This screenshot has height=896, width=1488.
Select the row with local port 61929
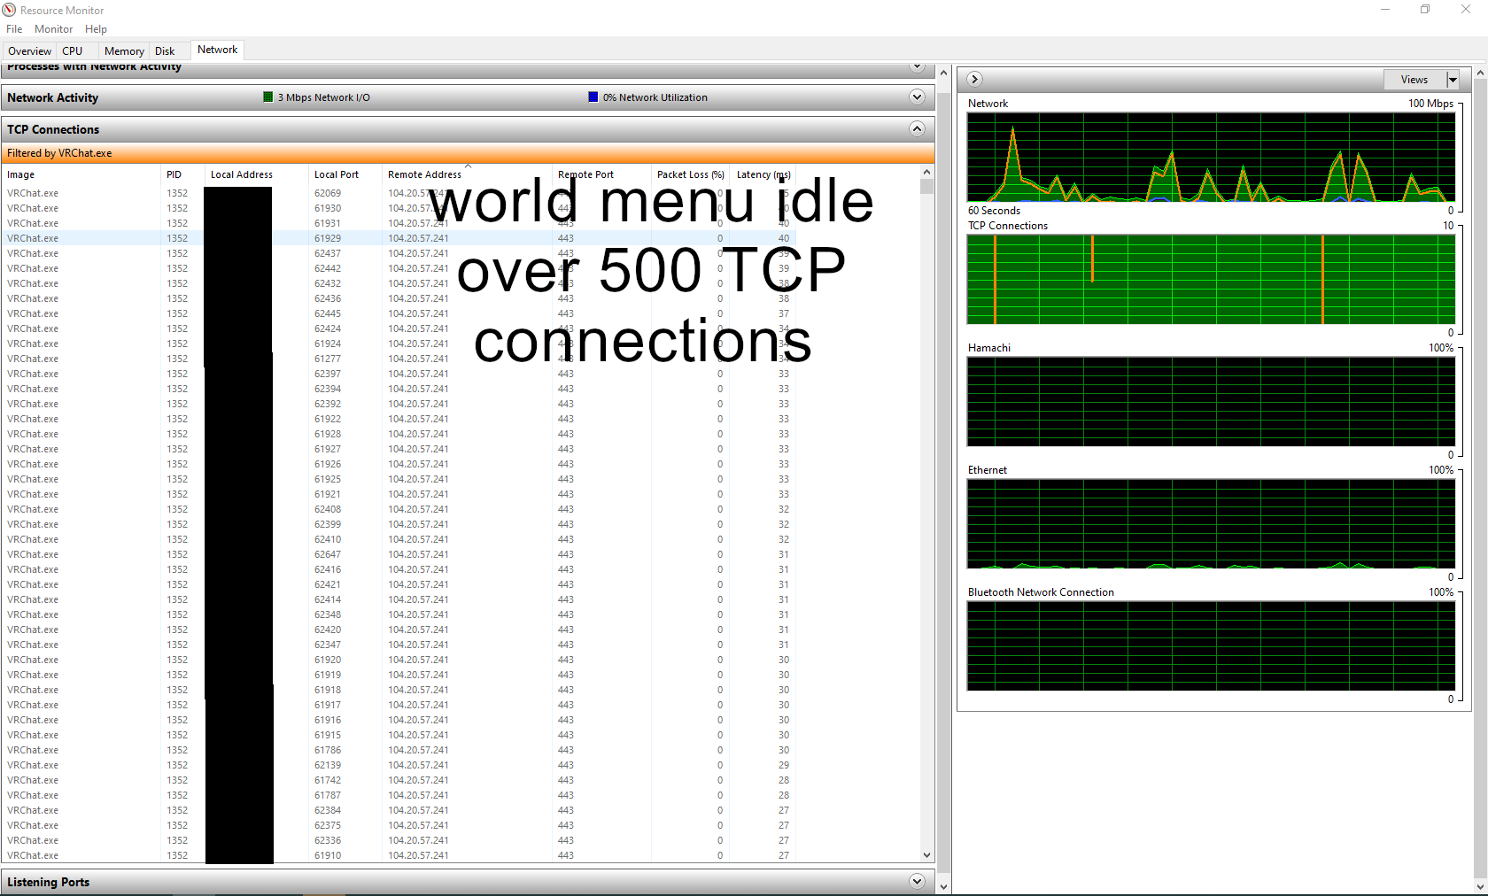click(x=399, y=238)
